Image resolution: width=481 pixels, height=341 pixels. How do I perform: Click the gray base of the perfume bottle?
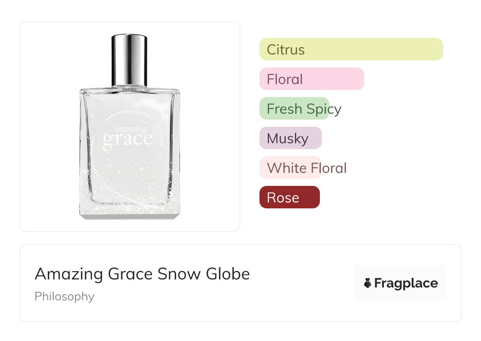pos(130,215)
